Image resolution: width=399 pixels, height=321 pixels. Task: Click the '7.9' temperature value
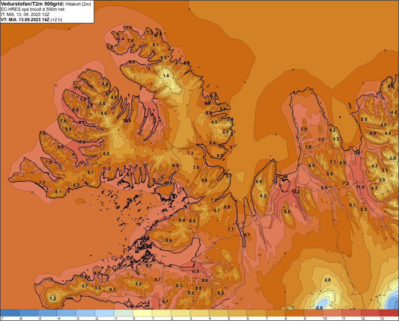point(196,167)
